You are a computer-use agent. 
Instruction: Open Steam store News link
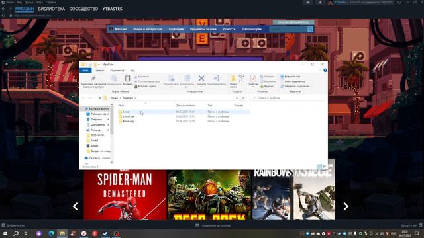click(x=229, y=29)
